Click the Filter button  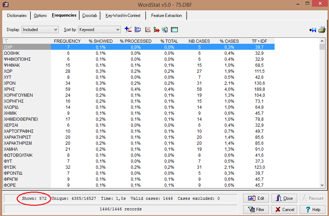(256, 210)
